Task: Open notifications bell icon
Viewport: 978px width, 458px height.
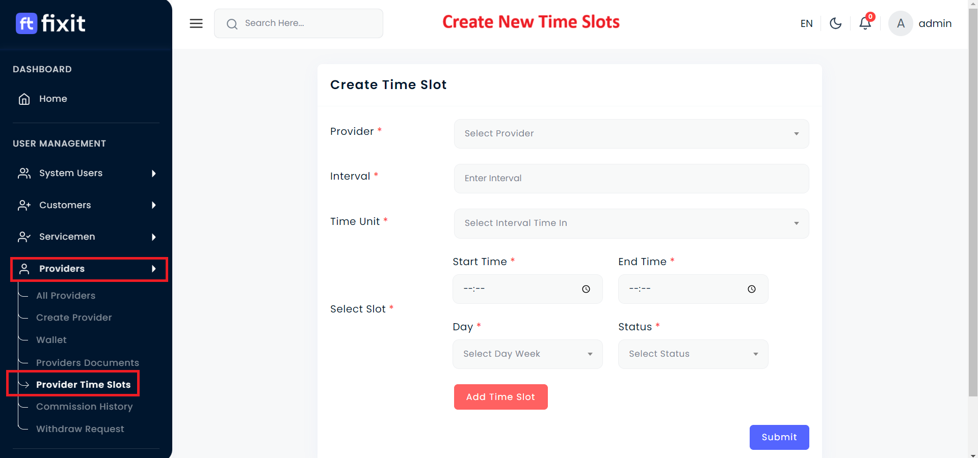Action: click(x=865, y=23)
